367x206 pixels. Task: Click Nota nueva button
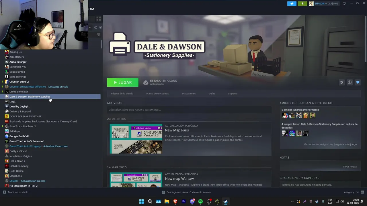[350, 167]
